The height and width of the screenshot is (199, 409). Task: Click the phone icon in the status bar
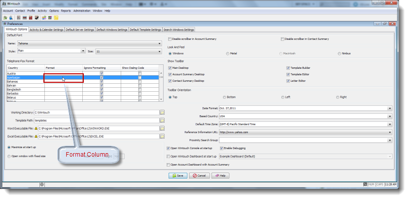pos(365,185)
